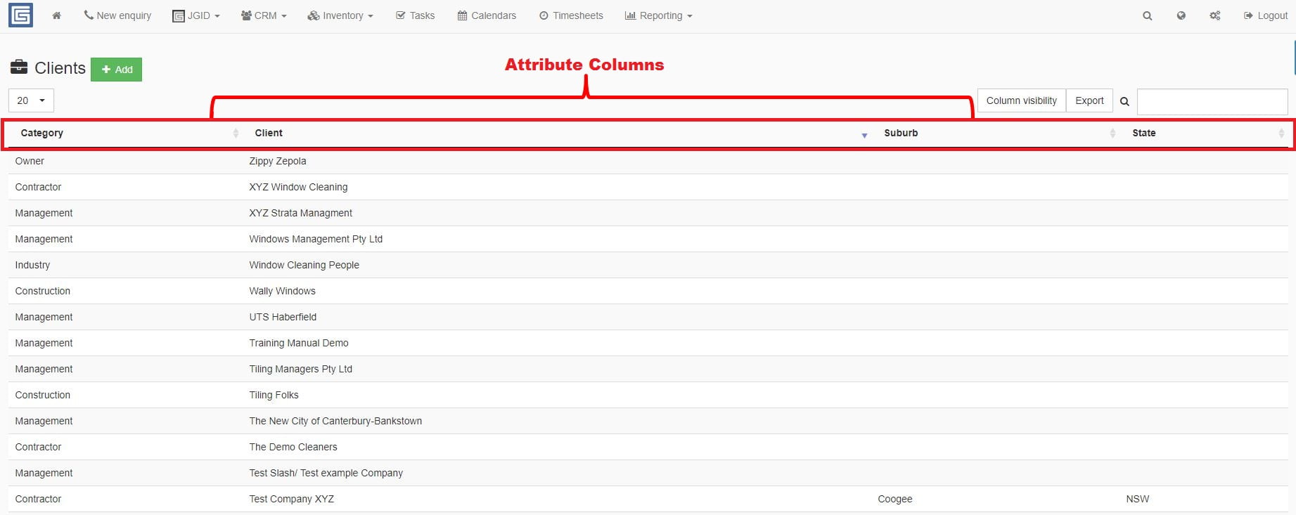Open the New enquiry phone link
This screenshot has height=515, width=1296.
pos(117,15)
